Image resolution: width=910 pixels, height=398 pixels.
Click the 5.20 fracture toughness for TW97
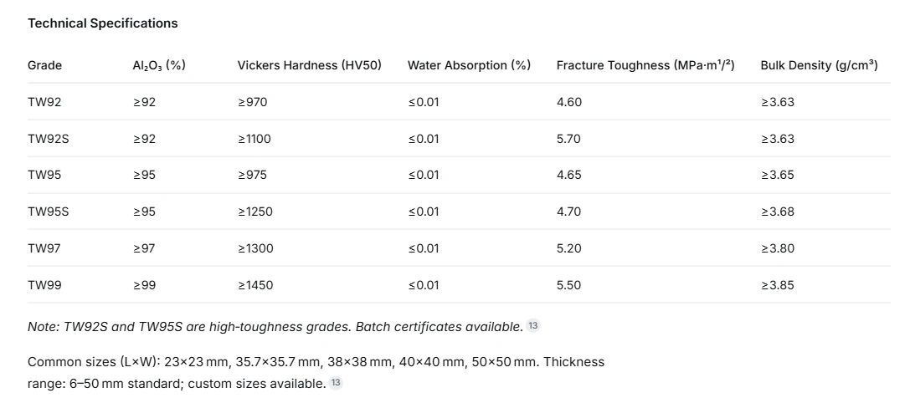pyautogui.click(x=568, y=248)
